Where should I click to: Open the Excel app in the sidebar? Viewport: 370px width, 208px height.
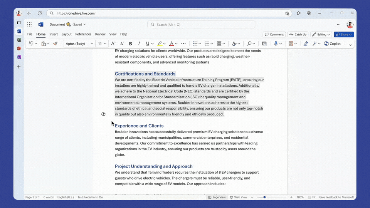(18, 40)
